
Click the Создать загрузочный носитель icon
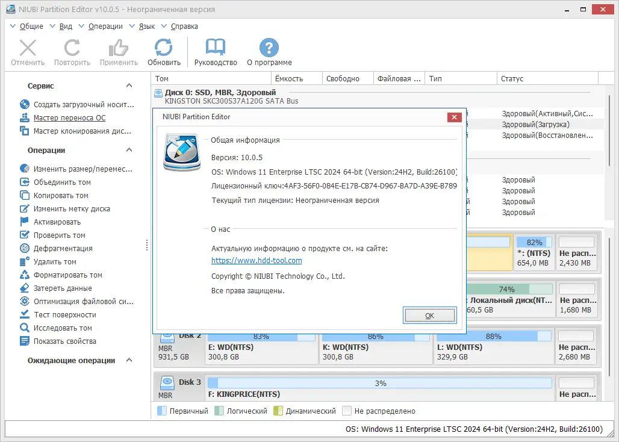(x=25, y=105)
